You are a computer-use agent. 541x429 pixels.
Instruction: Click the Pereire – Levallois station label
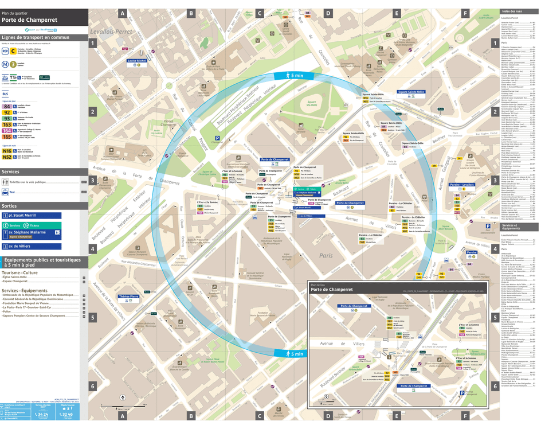click(x=462, y=185)
